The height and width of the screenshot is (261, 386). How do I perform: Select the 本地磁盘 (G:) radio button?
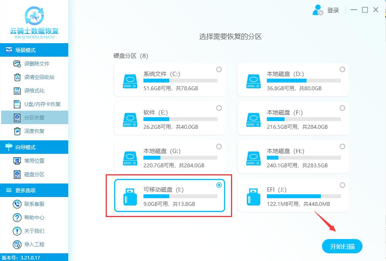click(x=219, y=146)
